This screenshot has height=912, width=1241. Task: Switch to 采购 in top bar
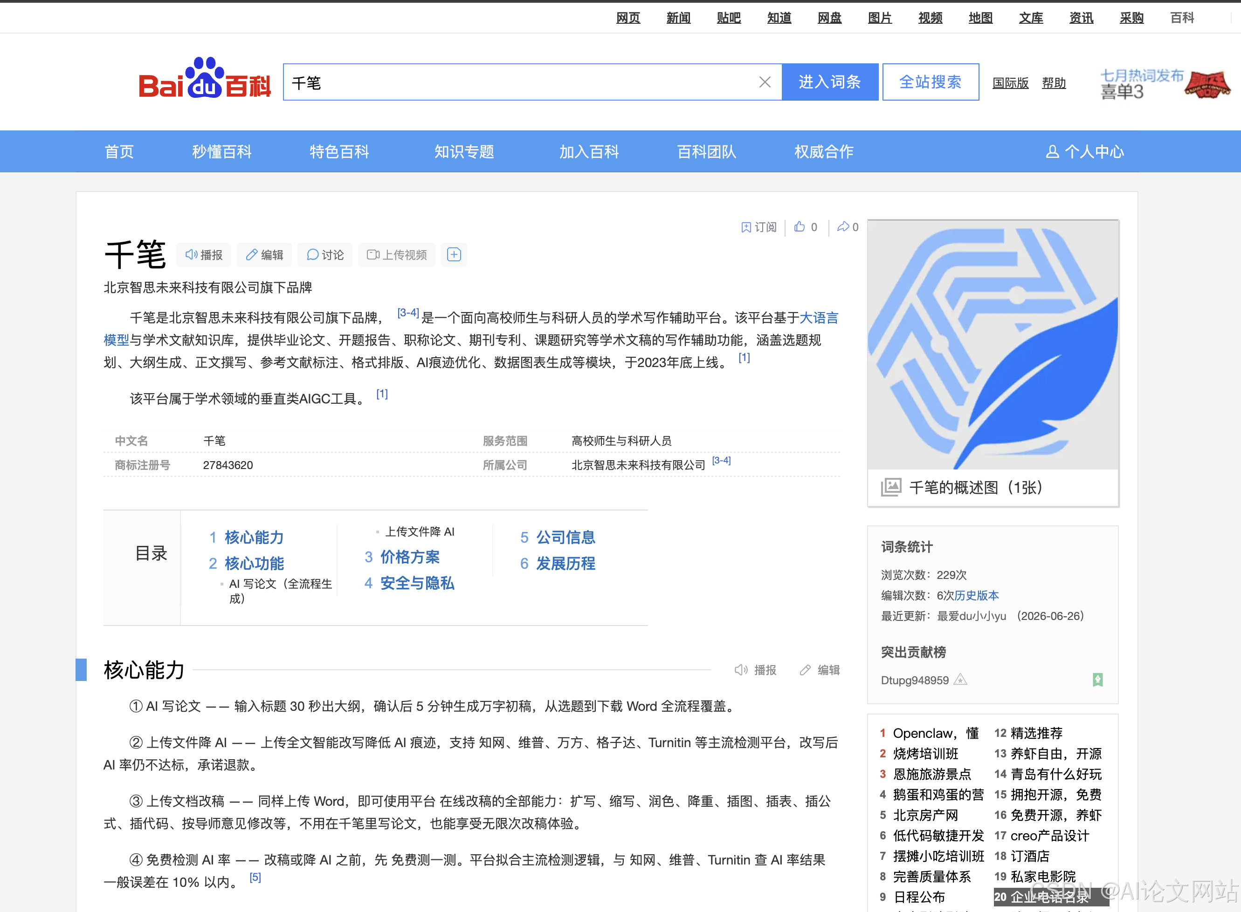tap(1131, 18)
